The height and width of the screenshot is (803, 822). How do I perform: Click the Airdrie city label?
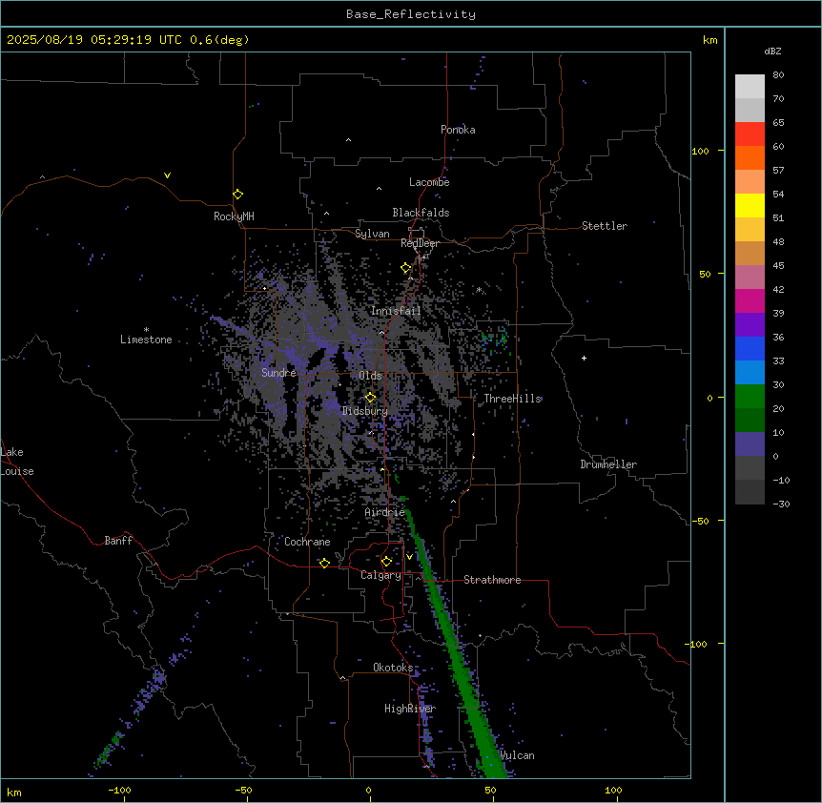point(385,512)
